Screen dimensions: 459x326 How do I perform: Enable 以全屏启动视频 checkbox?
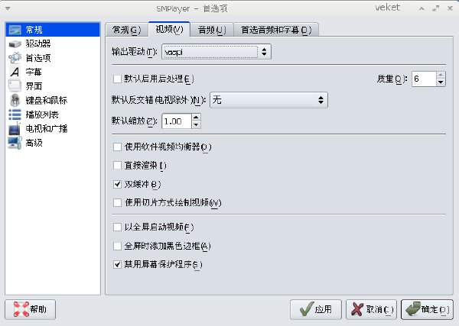(117, 227)
